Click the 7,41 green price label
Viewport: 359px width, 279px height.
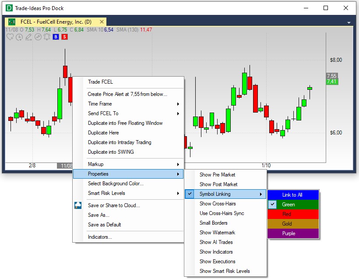332,81
